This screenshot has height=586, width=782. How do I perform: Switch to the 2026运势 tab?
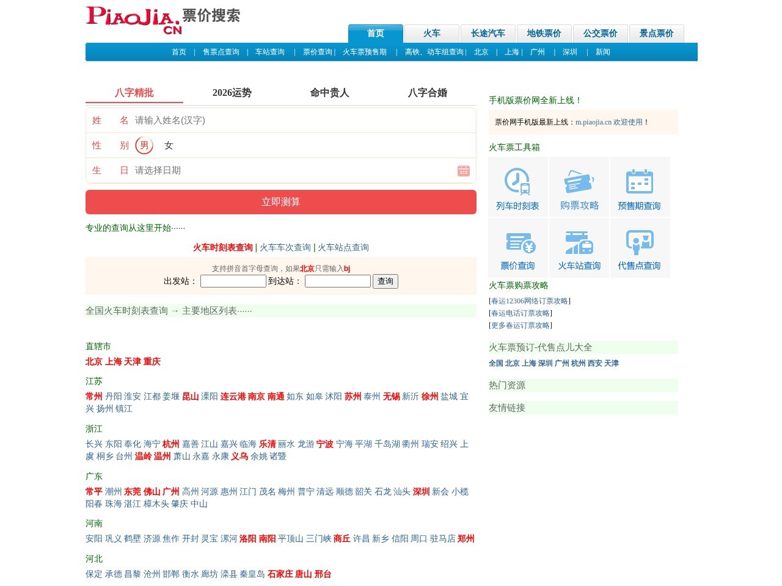[232, 93]
